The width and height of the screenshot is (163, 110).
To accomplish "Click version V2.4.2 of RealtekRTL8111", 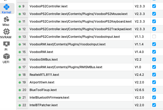I will [x=139, y=75].
